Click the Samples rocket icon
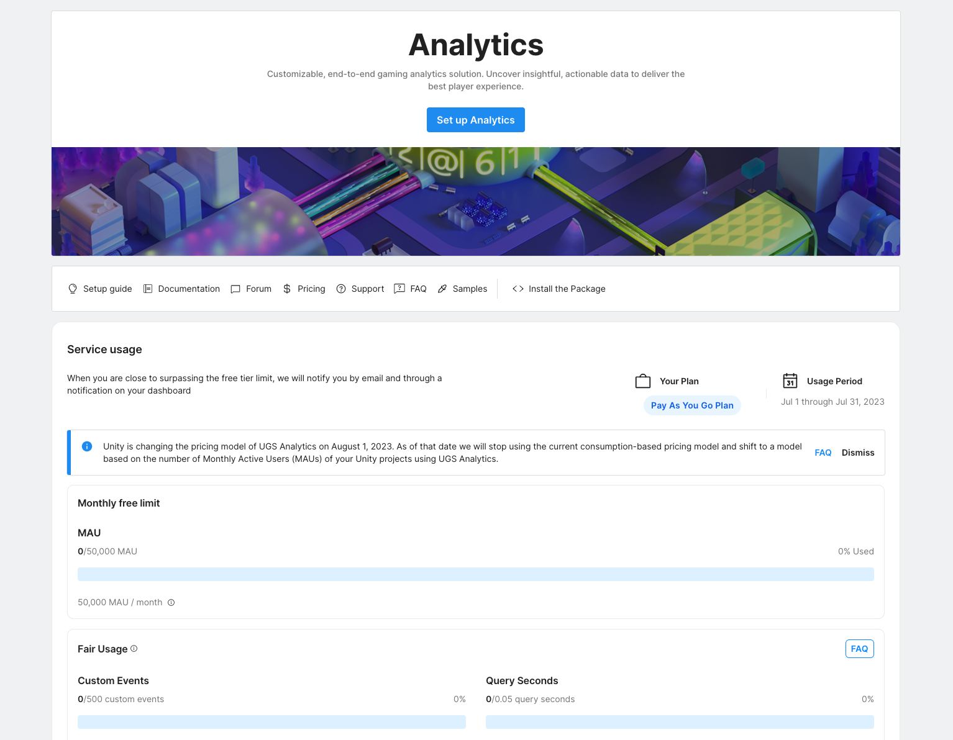953x740 pixels. point(442,289)
